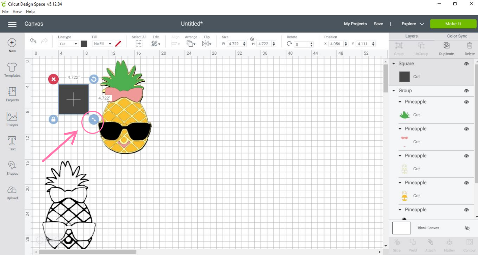Expand the Explore machine dropdown
The width and height of the screenshot is (478, 255).
click(x=413, y=24)
